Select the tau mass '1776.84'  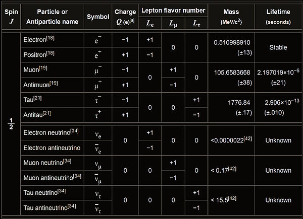click(x=239, y=103)
